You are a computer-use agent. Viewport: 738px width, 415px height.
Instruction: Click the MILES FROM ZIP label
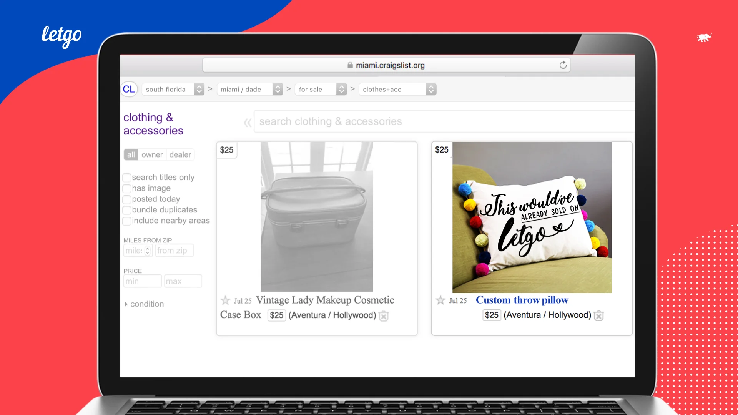[x=148, y=240]
